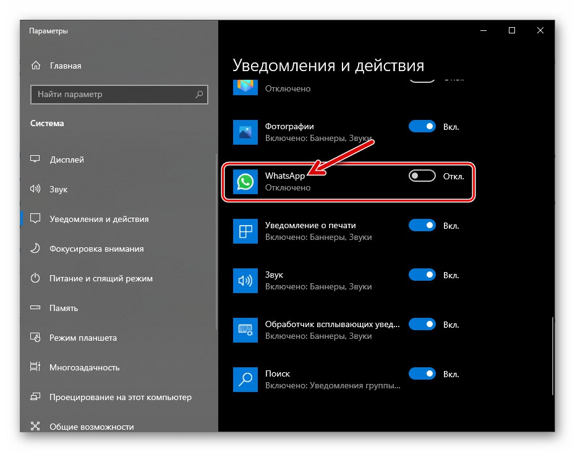This screenshot has height=452, width=575.
Task: Click the Многозадачность icon
Action: click(x=35, y=367)
